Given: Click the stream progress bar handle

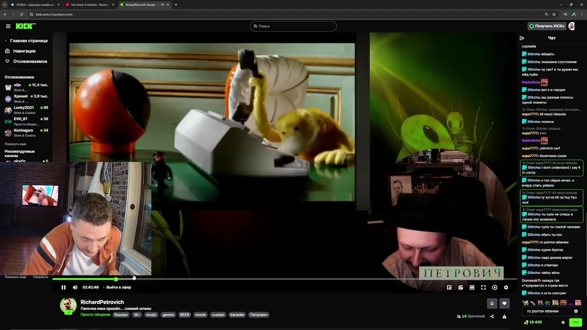Looking at the screenshot, I should pos(116,279).
